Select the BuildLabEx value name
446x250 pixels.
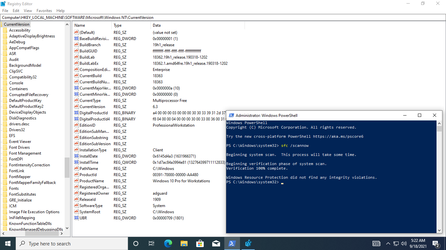tap(89, 63)
